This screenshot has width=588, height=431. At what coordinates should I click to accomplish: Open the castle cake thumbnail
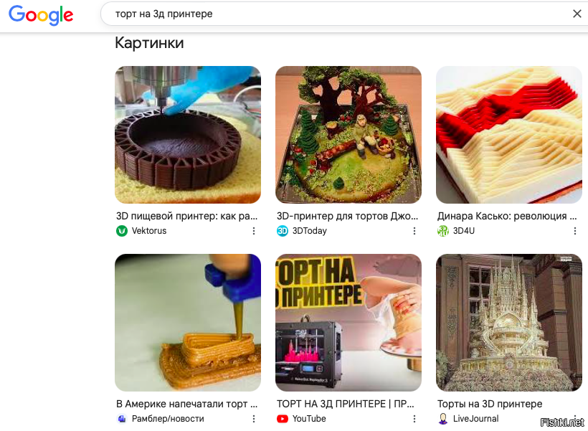pyautogui.click(x=509, y=323)
